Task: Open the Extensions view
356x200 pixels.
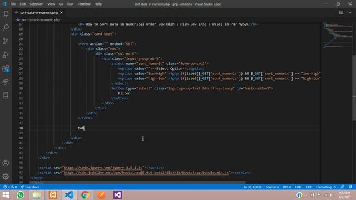Action: click(6, 68)
